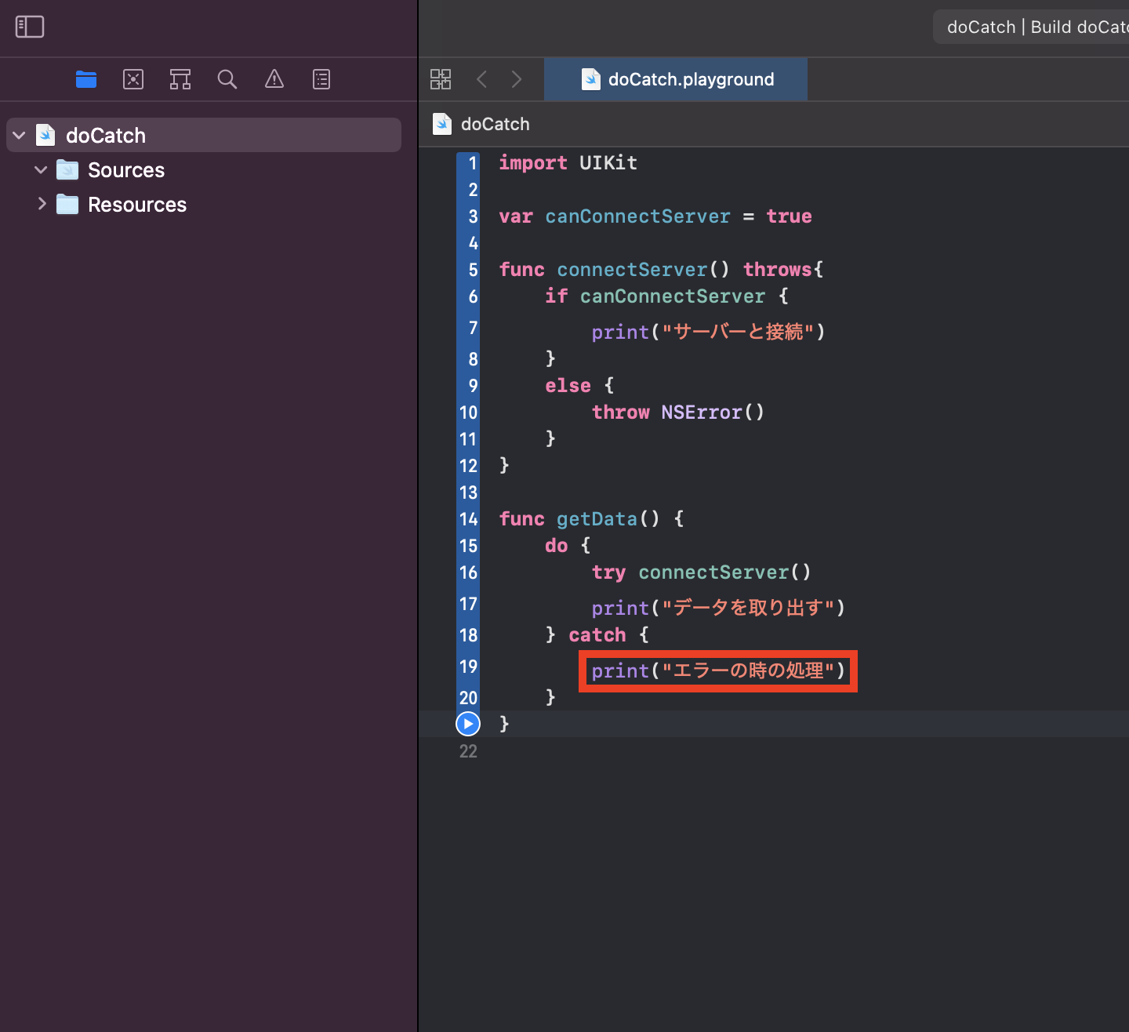
Task: Toggle the navigator sidebar visibility
Action: click(x=30, y=27)
